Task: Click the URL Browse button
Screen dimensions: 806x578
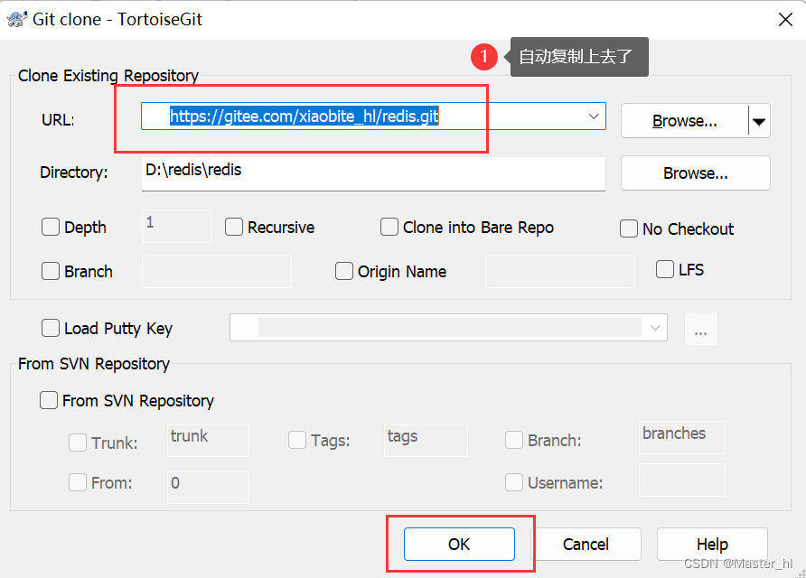Action: [684, 121]
